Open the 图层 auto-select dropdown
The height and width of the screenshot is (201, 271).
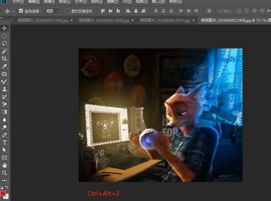(52, 11)
